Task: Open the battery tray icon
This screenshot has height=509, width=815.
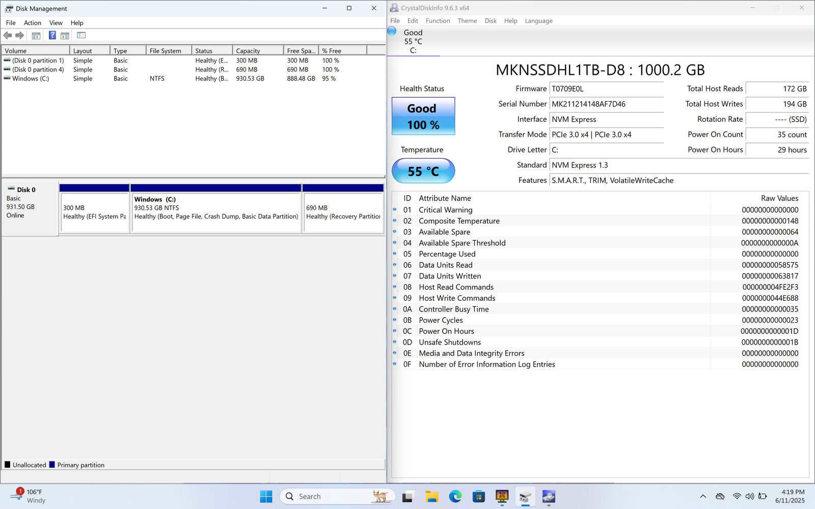Action: pos(763,496)
